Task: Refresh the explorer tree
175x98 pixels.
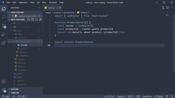Action: pos(36,20)
